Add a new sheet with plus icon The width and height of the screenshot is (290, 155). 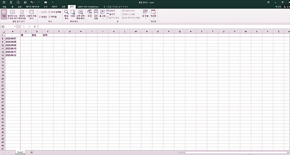tap(32, 152)
